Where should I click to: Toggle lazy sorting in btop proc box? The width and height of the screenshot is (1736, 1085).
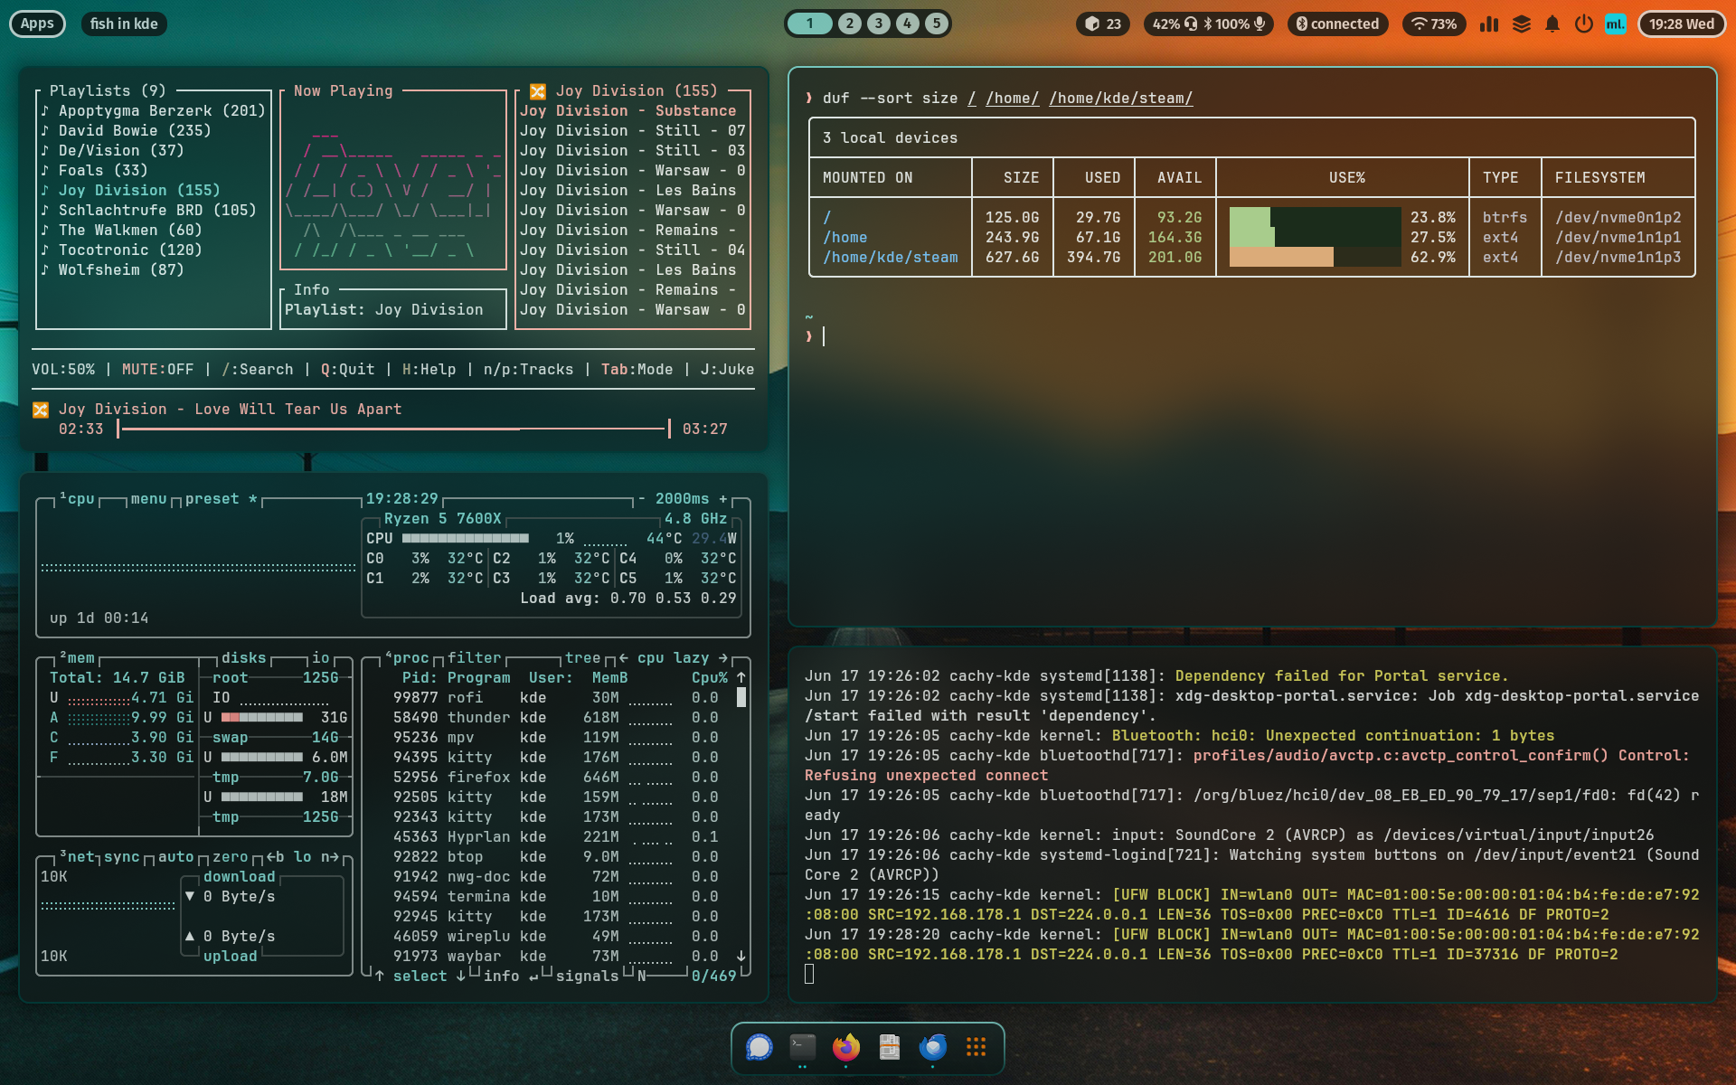click(x=692, y=658)
